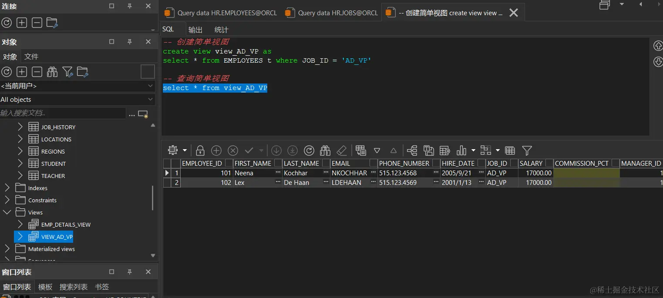
Task: Open the 书签 tab
Action: pos(102,287)
